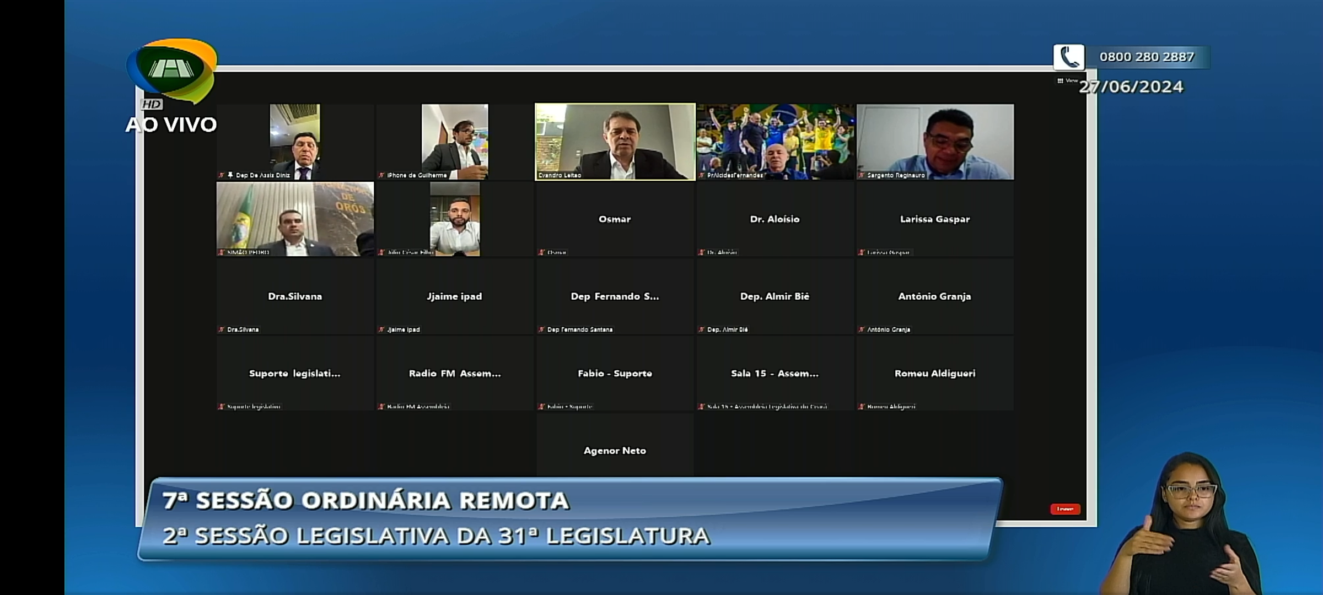
Task: Click the muted mic icon next to Radio FM Assembleia
Action: (381, 407)
